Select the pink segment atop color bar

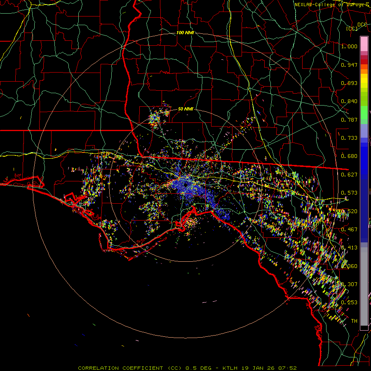pos(364,44)
